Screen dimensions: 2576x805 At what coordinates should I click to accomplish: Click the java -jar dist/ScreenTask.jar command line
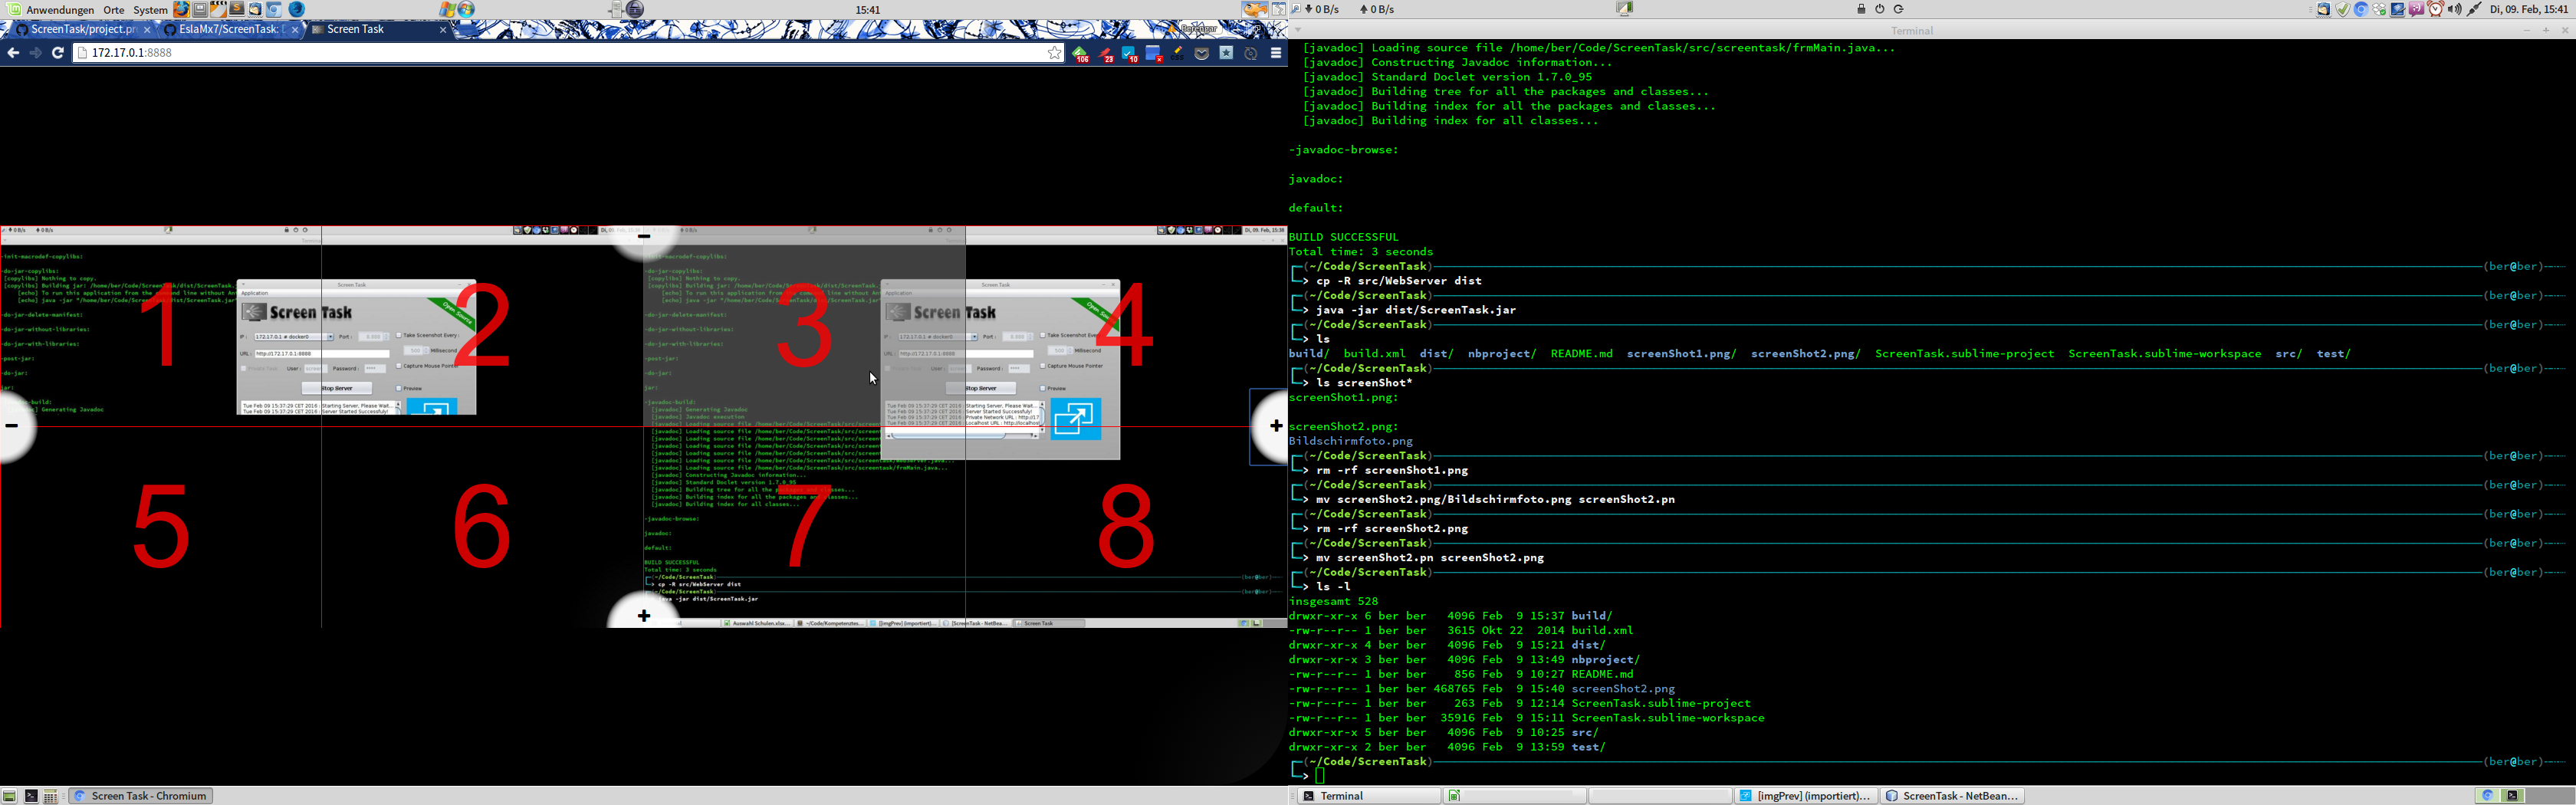click(1415, 310)
